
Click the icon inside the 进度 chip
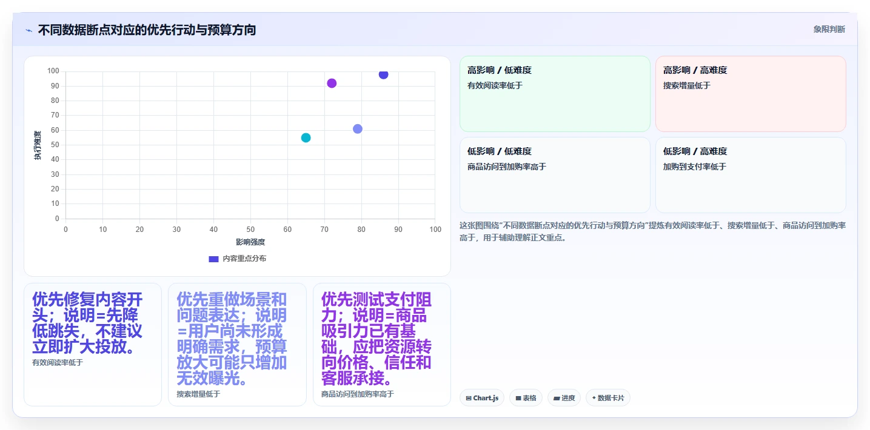tap(557, 399)
